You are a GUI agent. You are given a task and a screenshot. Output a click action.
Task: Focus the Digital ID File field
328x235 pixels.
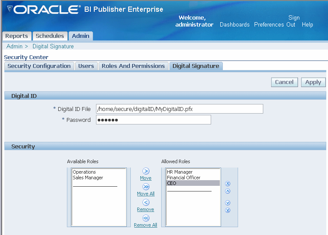click(x=179, y=109)
